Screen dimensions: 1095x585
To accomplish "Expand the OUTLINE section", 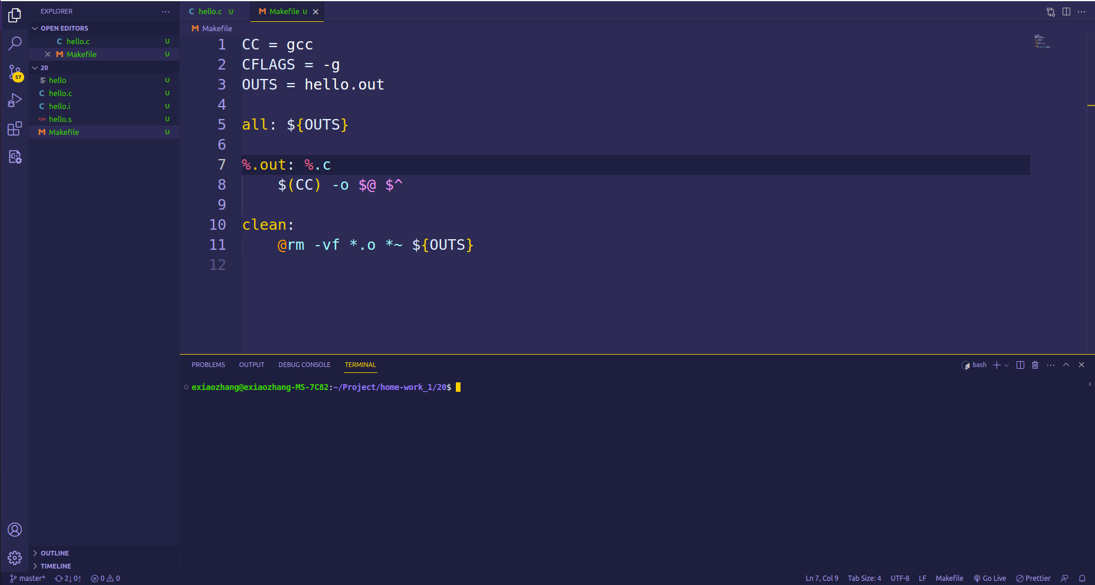I will pyautogui.click(x=55, y=553).
